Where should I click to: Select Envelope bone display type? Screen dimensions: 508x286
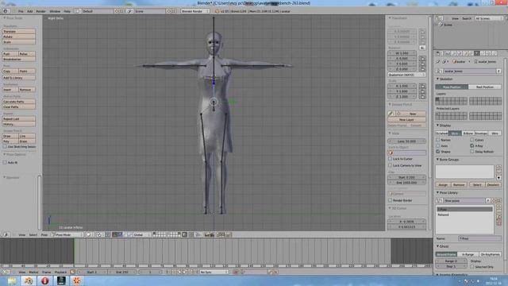(x=481, y=133)
